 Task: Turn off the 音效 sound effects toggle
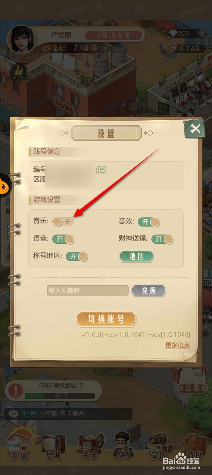pos(149,221)
